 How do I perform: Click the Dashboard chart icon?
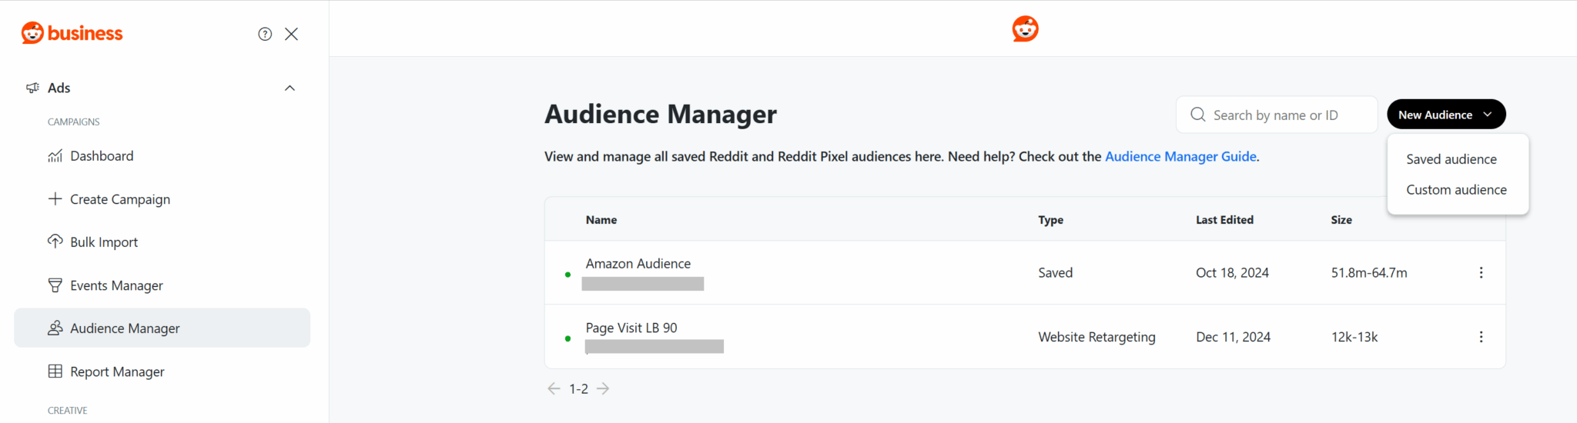(x=55, y=156)
